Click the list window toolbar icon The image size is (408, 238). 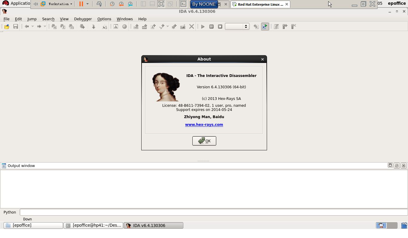(276, 27)
